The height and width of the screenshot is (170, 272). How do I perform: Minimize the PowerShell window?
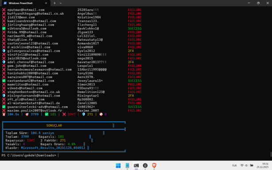pyautogui.click(x=249, y=3)
